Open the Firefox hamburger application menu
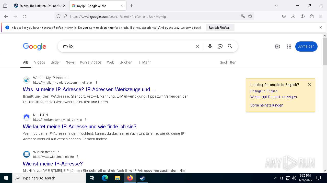 coord(321,17)
